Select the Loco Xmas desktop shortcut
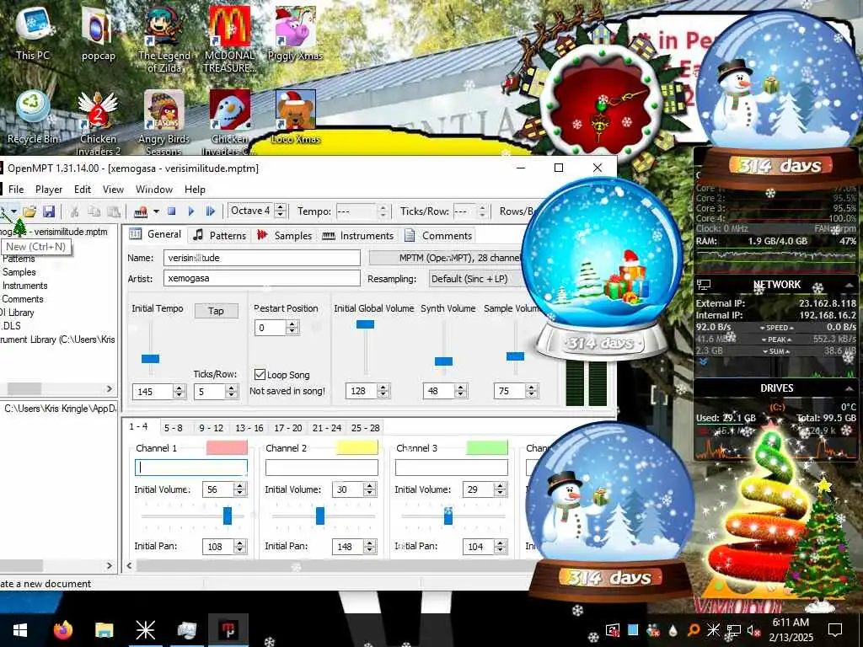Screen dimensions: 863x647 [296, 118]
